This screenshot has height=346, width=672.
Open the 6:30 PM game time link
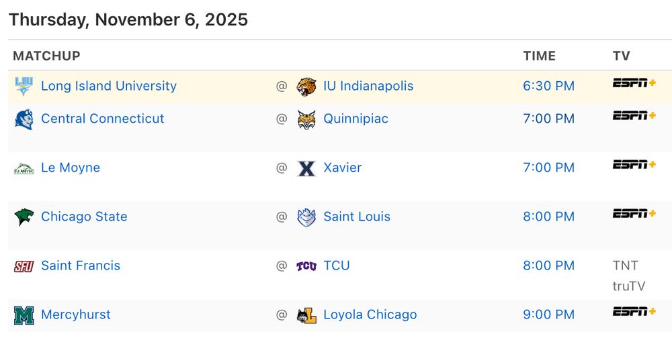548,86
